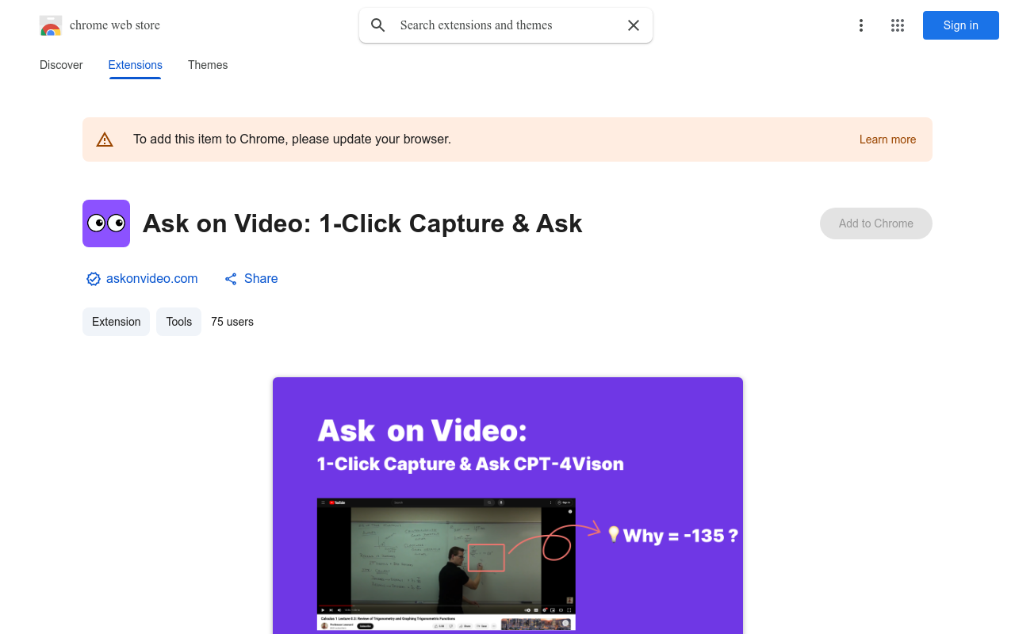Open the promotional screenshot image
This screenshot has width=1015, height=634.
pos(507,506)
